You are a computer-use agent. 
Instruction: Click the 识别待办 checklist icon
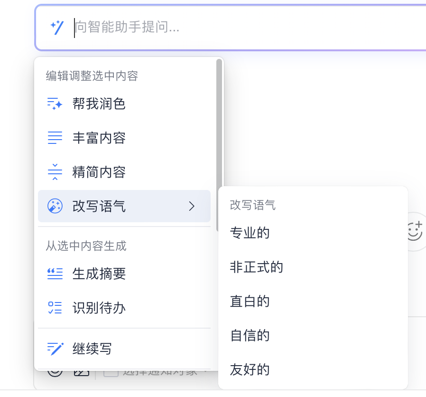55,308
